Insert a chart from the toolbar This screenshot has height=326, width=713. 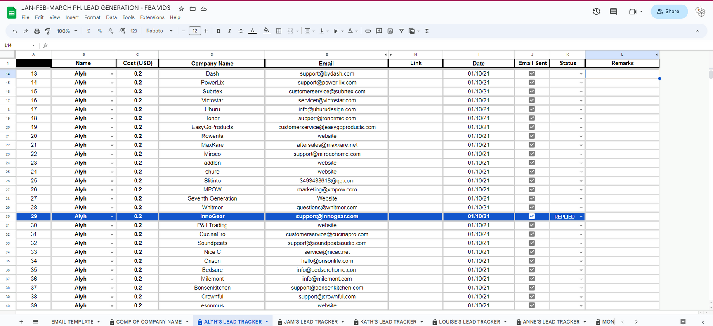pyautogui.click(x=390, y=31)
